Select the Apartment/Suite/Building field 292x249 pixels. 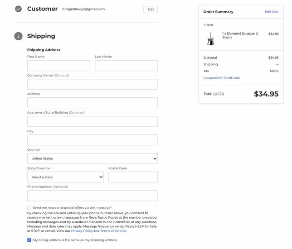click(92, 121)
